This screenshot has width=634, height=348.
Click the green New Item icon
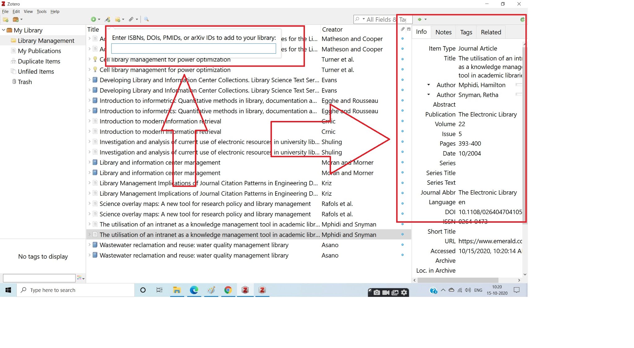coord(93,20)
